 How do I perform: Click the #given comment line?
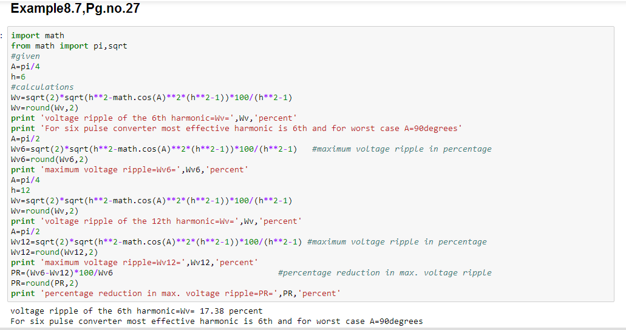pyautogui.click(x=26, y=56)
